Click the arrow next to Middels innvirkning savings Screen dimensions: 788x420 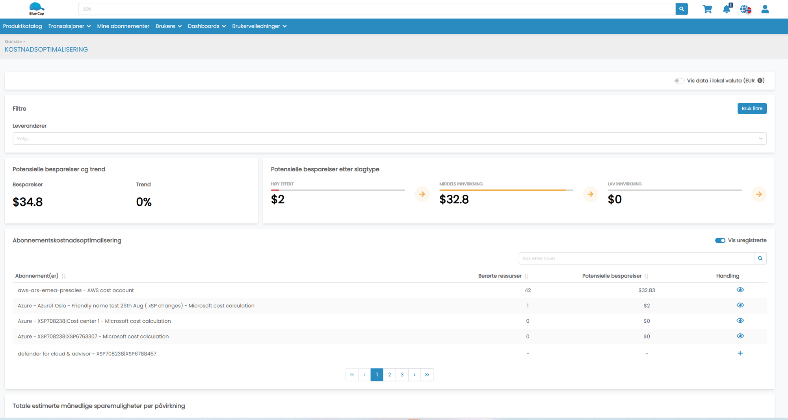click(x=590, y=194)
